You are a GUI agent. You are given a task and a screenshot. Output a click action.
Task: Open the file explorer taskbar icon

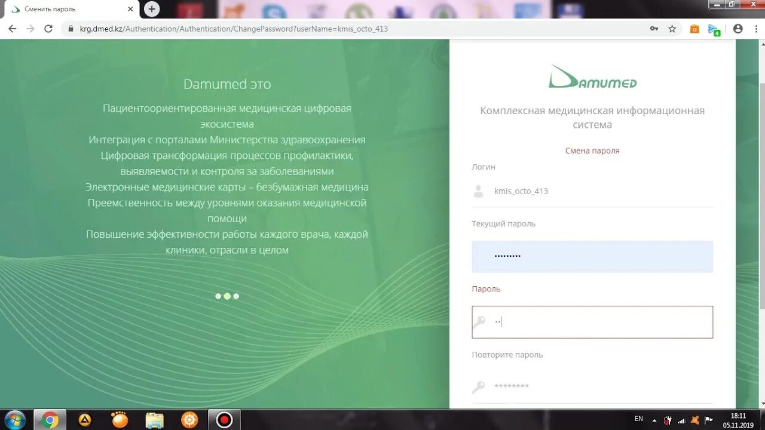click(154, 420)
